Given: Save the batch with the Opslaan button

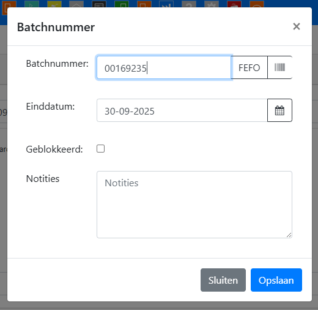Looking at the screenshot, I should point(276,280).
